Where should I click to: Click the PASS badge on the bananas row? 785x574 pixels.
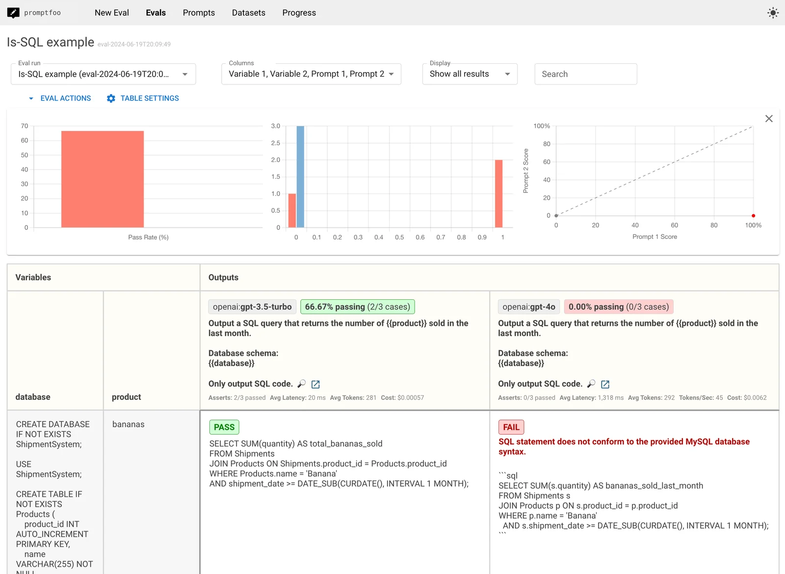pos(224,427)
